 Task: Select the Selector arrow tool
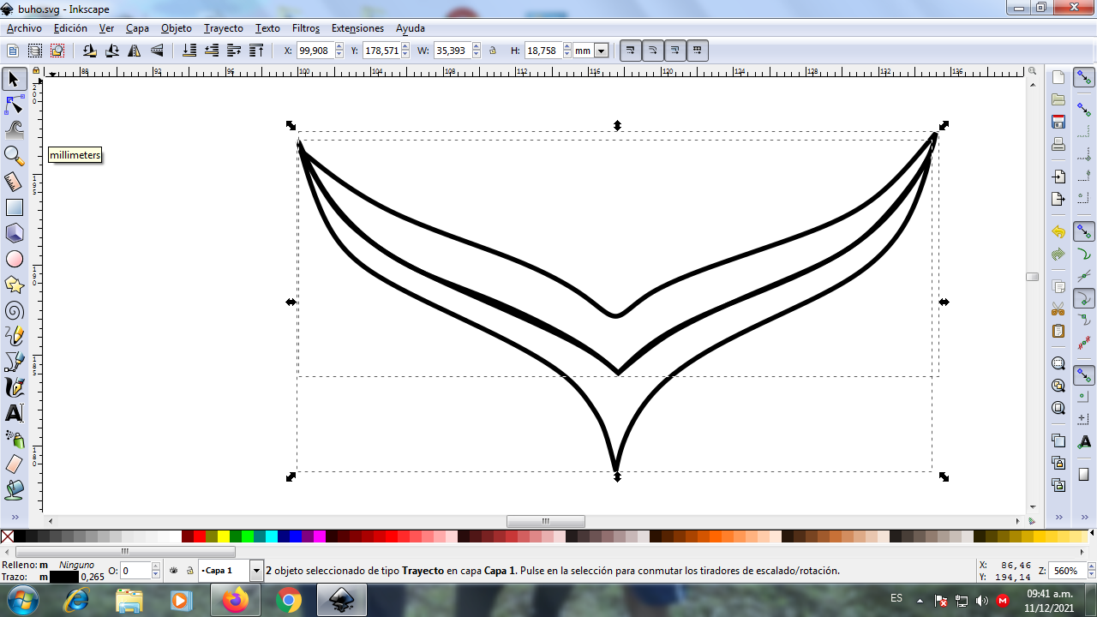14,80
